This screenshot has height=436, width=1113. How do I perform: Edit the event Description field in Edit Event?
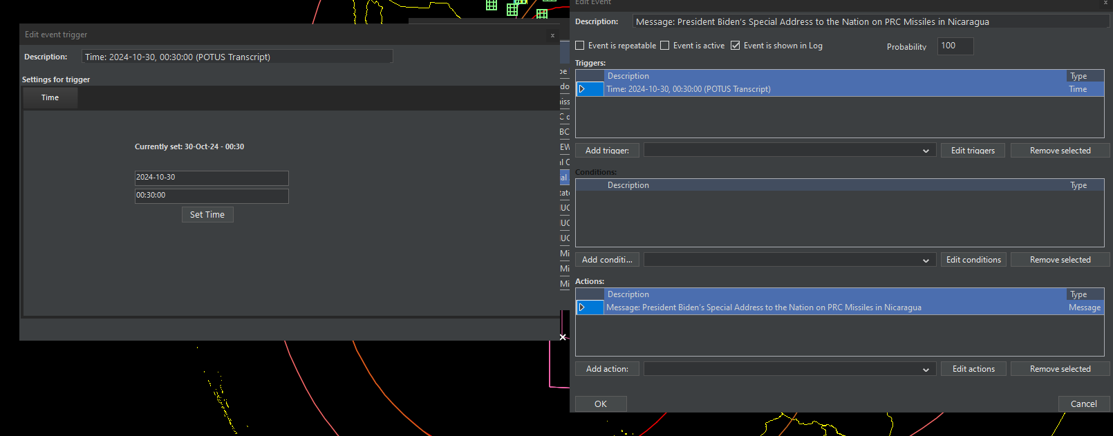[871, 22]
